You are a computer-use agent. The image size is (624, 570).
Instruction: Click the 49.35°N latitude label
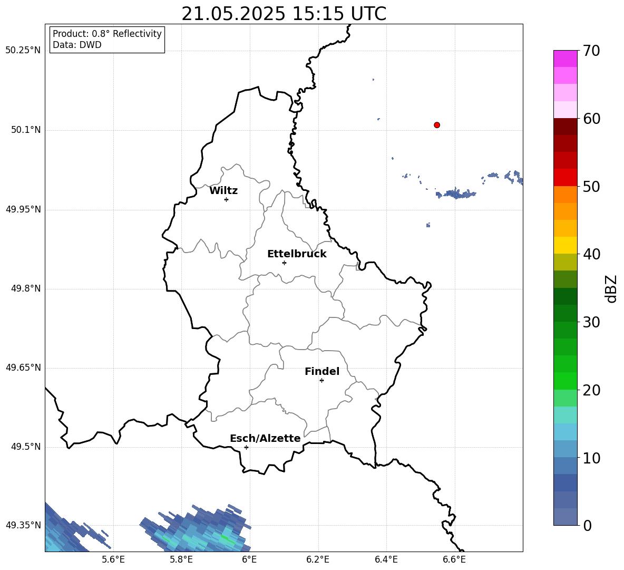tap(23, 525)
